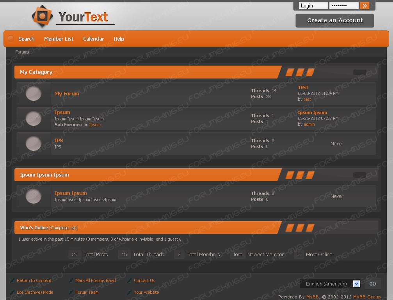Click the Create an Account button
The width and height of the screenshot is (393, 300).
[x=334, y=20]
